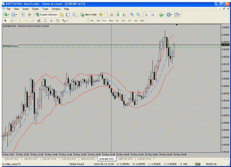Expand the Templates dropdown arrow
Viewport: 231px width, 167px height.
(179, 14)
